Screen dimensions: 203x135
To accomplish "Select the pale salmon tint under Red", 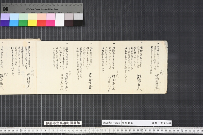I will (42, 16).
